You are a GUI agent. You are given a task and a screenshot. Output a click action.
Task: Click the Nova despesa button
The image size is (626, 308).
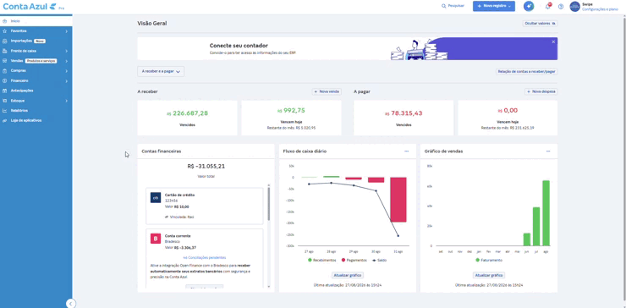[541, 91]
